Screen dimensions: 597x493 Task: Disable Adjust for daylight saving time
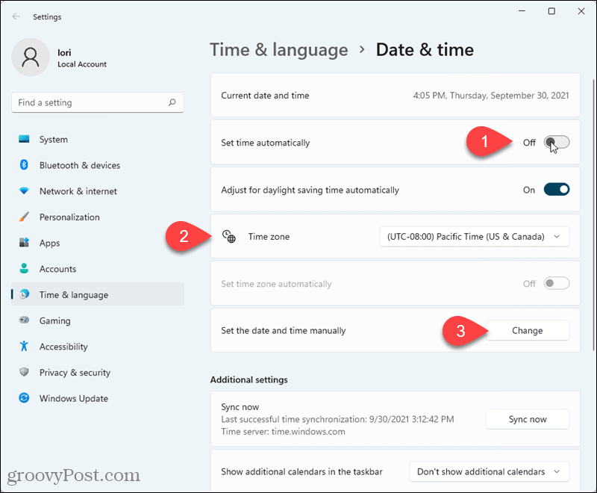(555, 190)
